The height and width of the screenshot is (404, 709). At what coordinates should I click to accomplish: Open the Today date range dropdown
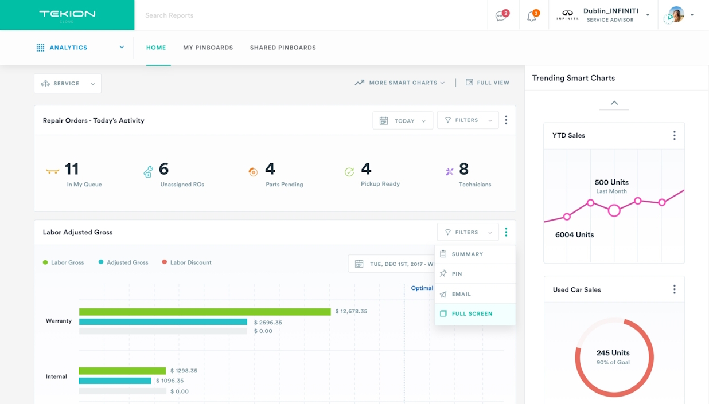coord(403,121)
